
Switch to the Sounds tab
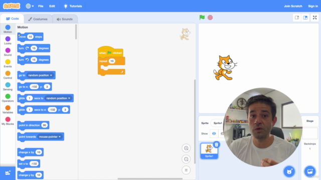(x=65, y=19)
